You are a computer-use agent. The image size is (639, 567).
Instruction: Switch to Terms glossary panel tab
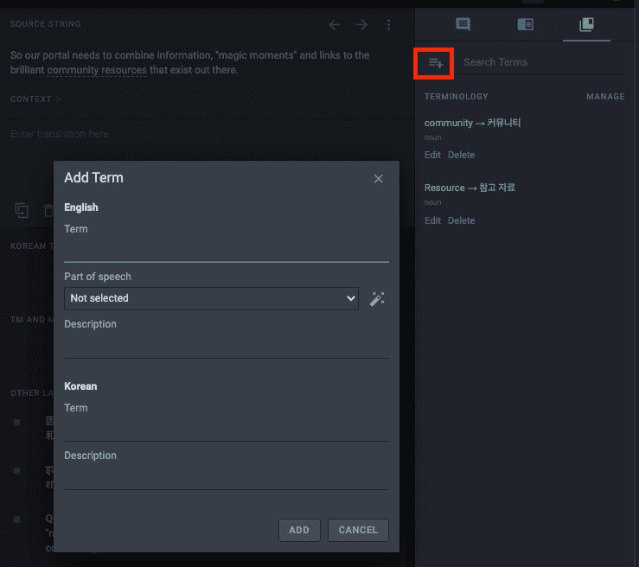pyautogui.click(x=586, y=24)
